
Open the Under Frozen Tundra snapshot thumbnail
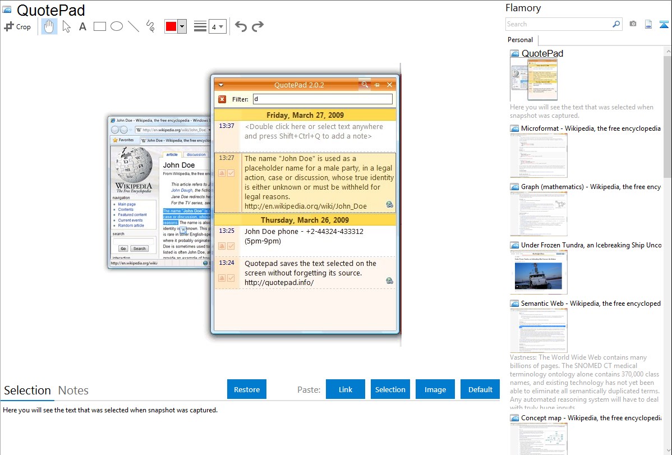(538, 272)
